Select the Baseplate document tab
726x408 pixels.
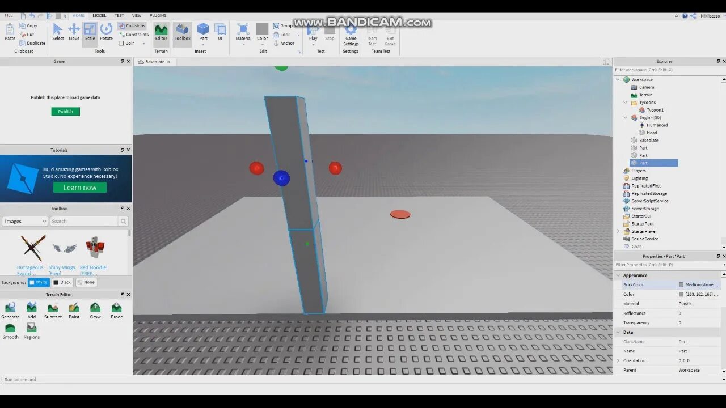(x=154, y=62)
